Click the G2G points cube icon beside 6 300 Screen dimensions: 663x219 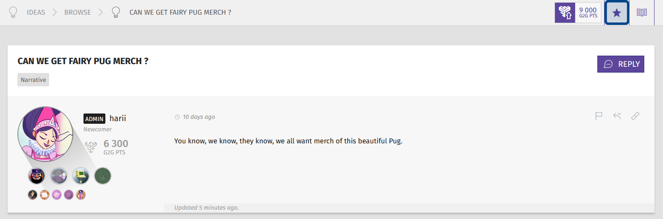point(91,147)
